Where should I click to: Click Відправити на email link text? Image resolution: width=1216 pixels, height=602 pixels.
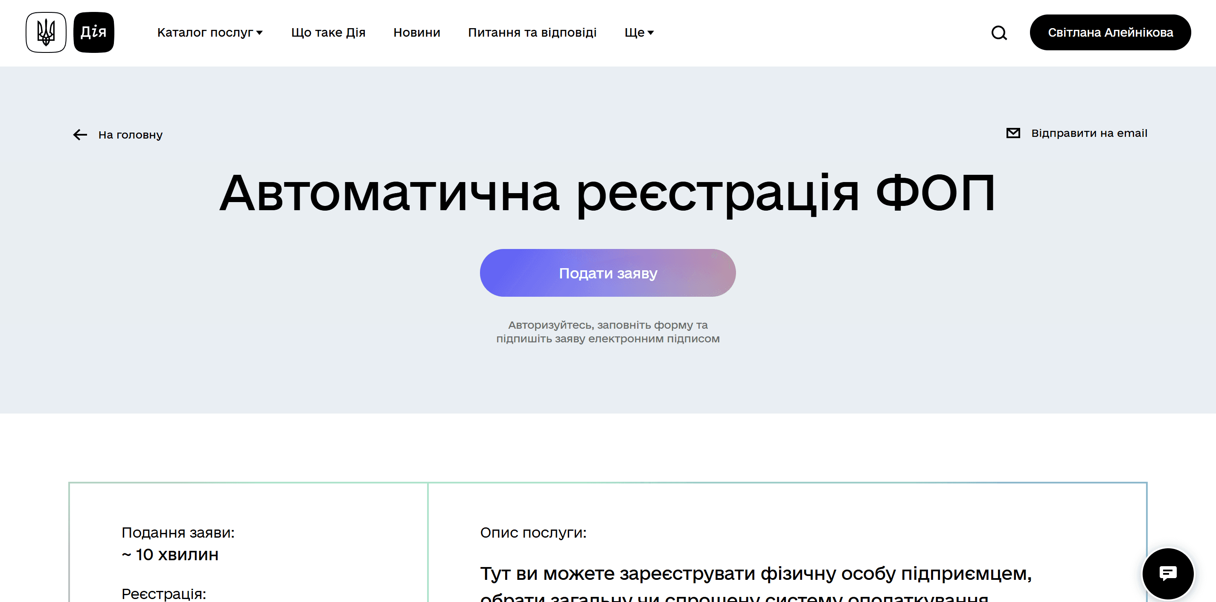[x=1088, y=133]
